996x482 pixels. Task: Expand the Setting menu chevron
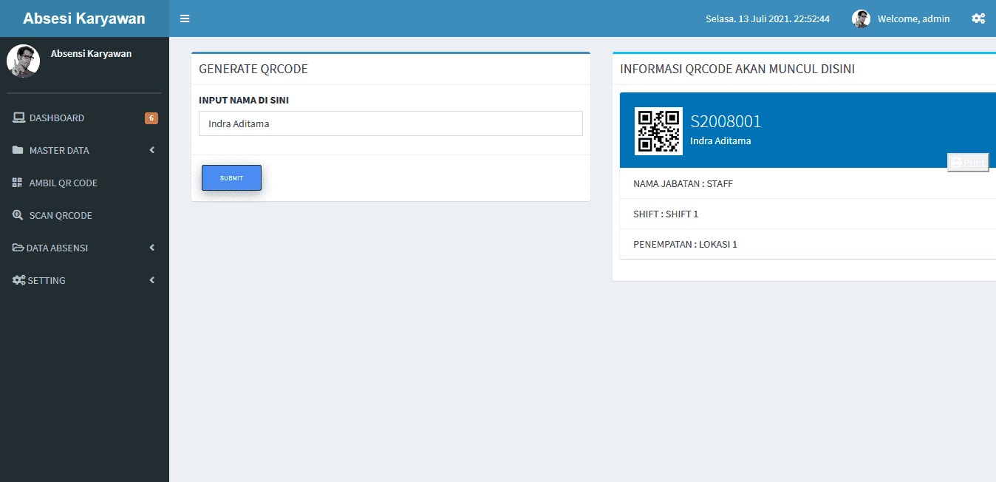(x=151, y=279)
